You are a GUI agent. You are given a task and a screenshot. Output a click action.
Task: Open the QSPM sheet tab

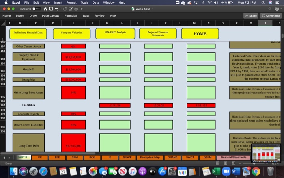point(208,158)
